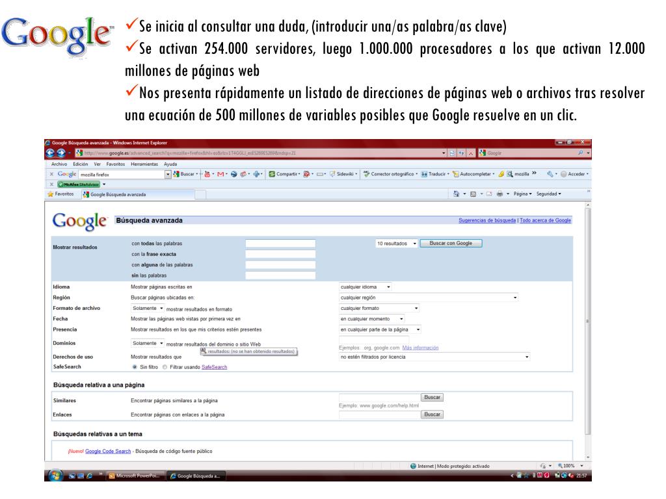Select the 'Sin filtro' radio button

click(x=135, y=367)
